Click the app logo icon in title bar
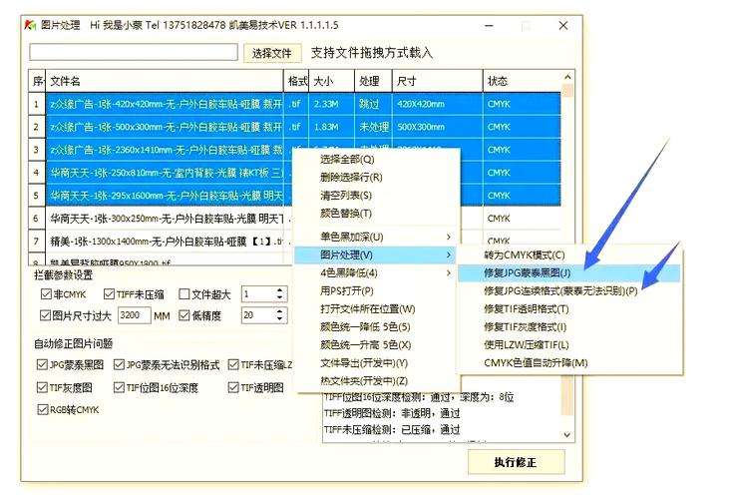731x499 pixels. click(x=30, y=25)
